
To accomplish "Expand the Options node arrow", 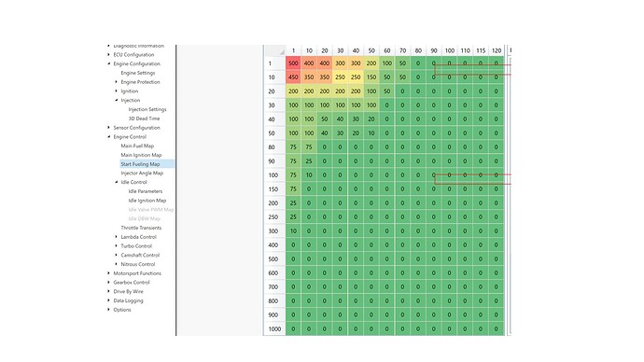I will coord(109,310).
